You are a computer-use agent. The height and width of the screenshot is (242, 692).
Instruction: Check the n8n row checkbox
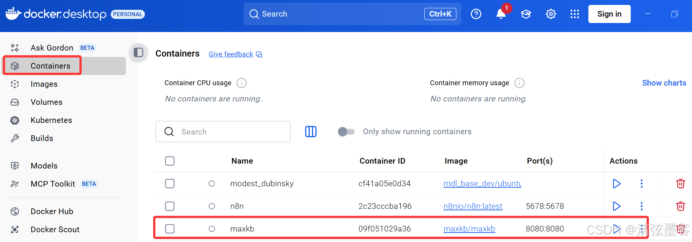coord(170,206)
